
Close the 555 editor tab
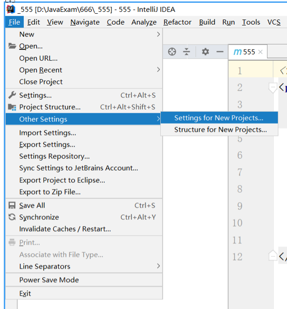[260, 52]
